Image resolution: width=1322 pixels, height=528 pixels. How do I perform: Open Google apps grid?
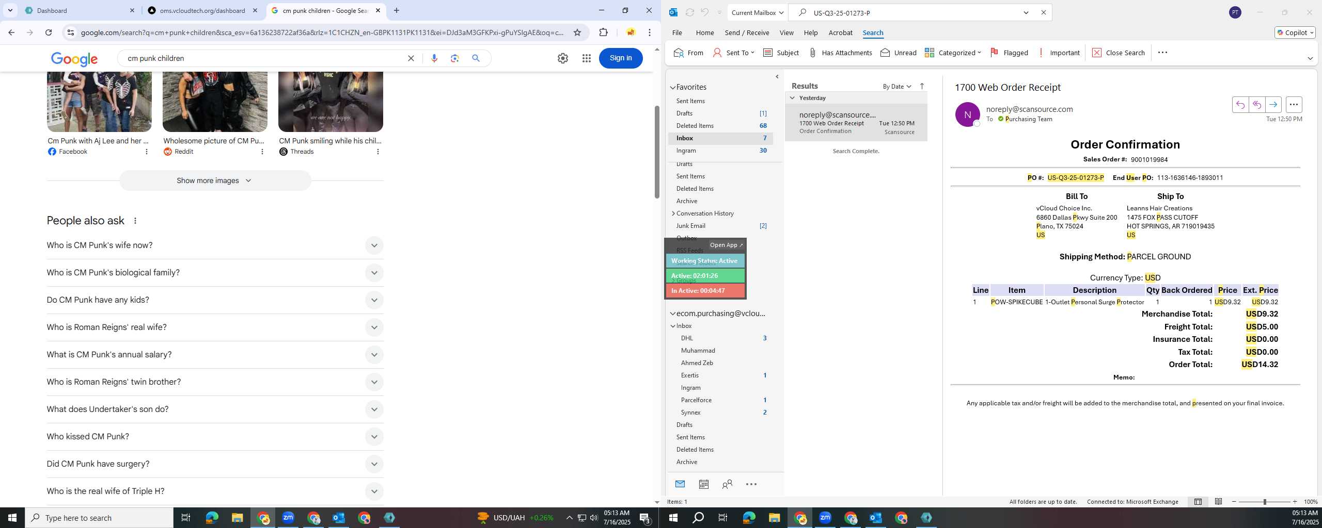586,58
